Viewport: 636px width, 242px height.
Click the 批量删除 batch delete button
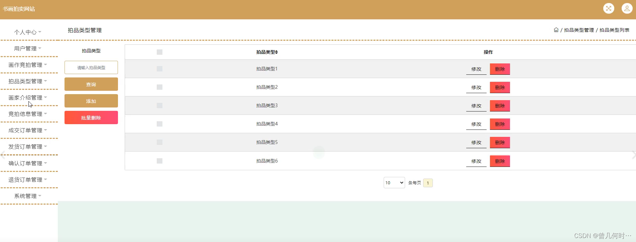(91, 117)
